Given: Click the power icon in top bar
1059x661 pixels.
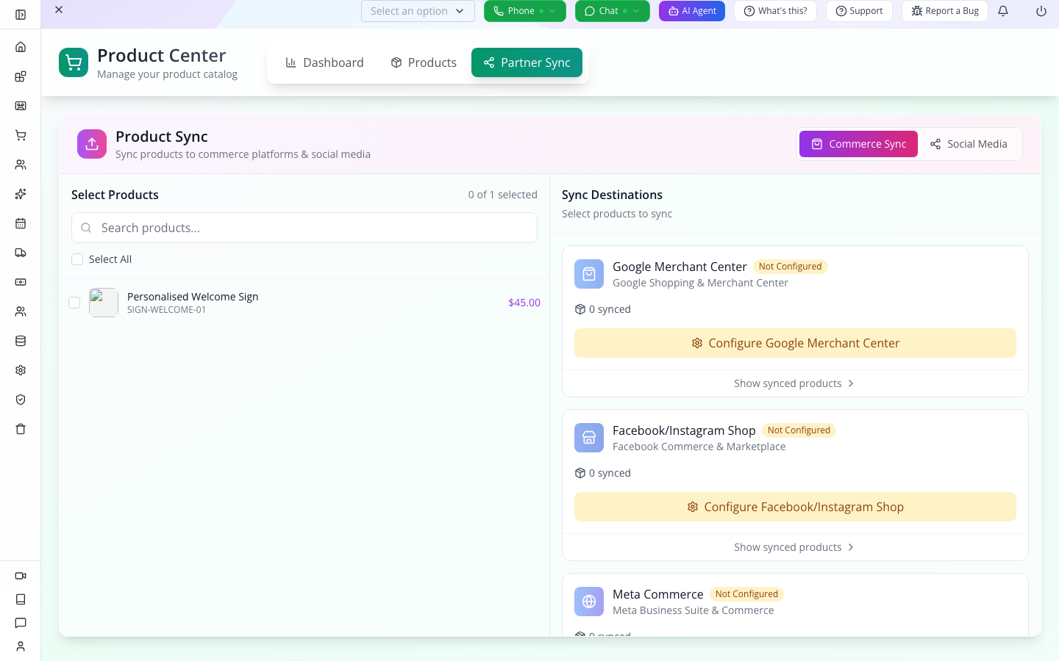Looking at the screenshot, I should 1041,11.
